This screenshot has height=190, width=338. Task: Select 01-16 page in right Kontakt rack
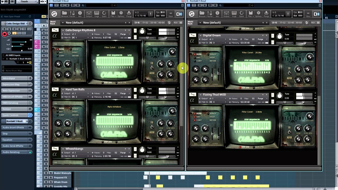pyautogui.click(x=275, y=23)
